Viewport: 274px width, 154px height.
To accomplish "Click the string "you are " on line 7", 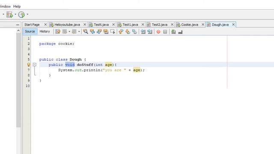I will pyautogui.click(x=114, y=70).
